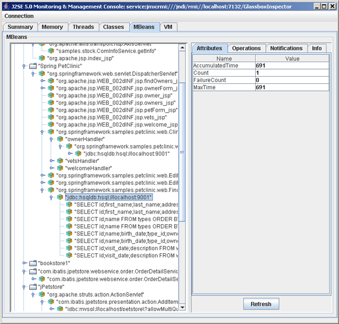Click the Spring PetClinic folder icon

33,66
